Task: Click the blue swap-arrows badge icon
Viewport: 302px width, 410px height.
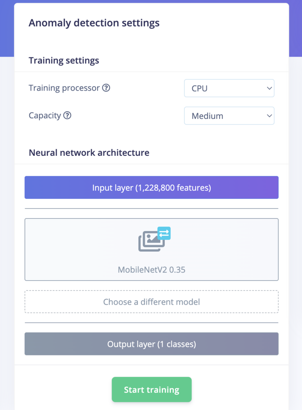Action: coord(164,233)
